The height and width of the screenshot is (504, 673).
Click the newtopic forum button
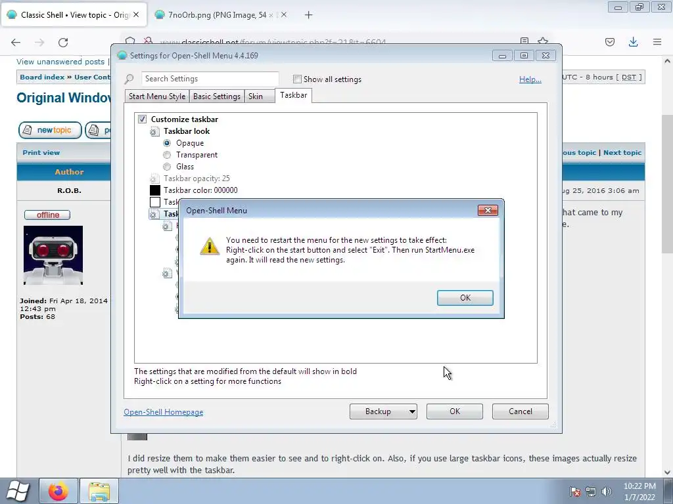(50, 131)
